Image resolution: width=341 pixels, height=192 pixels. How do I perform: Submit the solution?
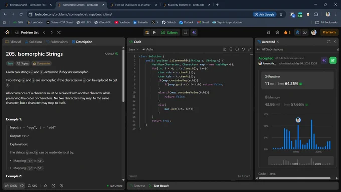tap(169, 32)
